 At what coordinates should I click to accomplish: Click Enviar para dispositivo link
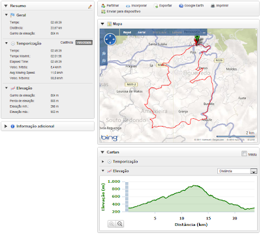point(123,11)
